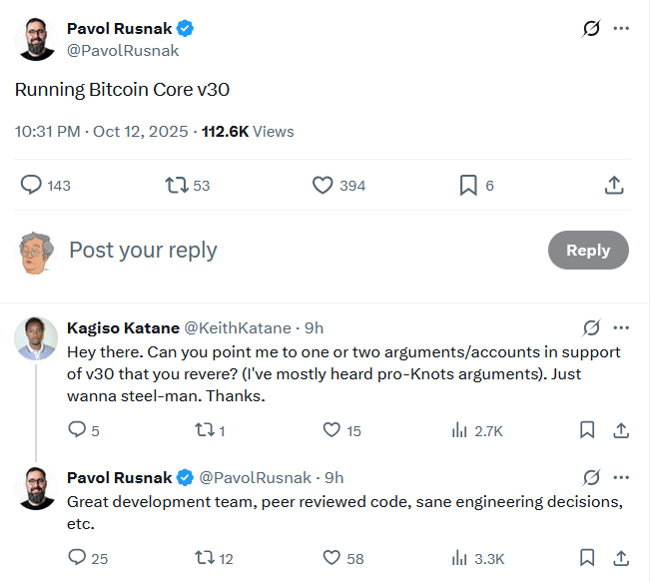Like Pavol Rusnak's main post
This screenshot has width=652, height=582.
click(323, 185)
